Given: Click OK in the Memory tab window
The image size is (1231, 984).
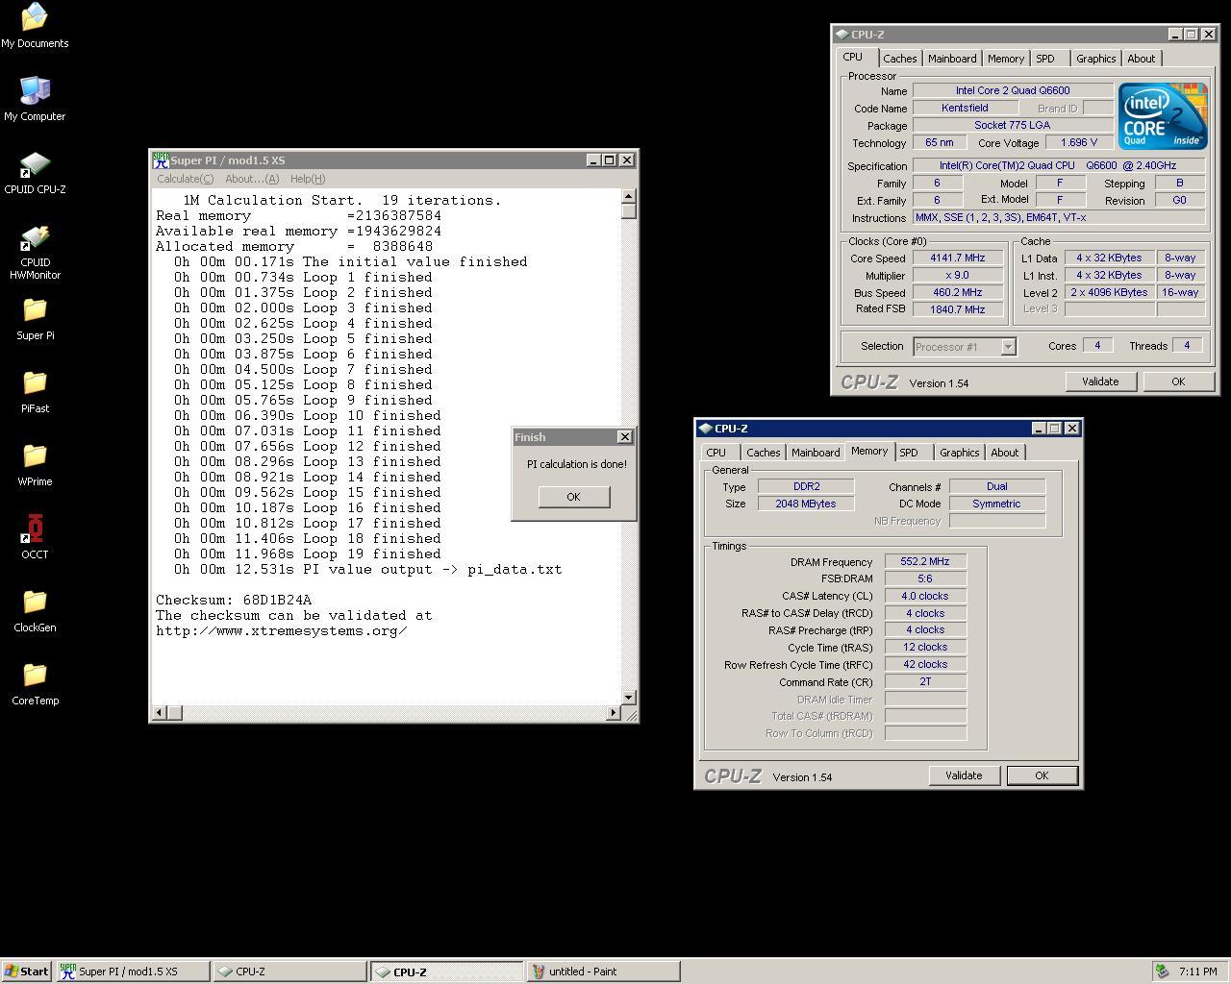Looking at the screenshot, I should pyautogui.click(x=1042, y=775).
